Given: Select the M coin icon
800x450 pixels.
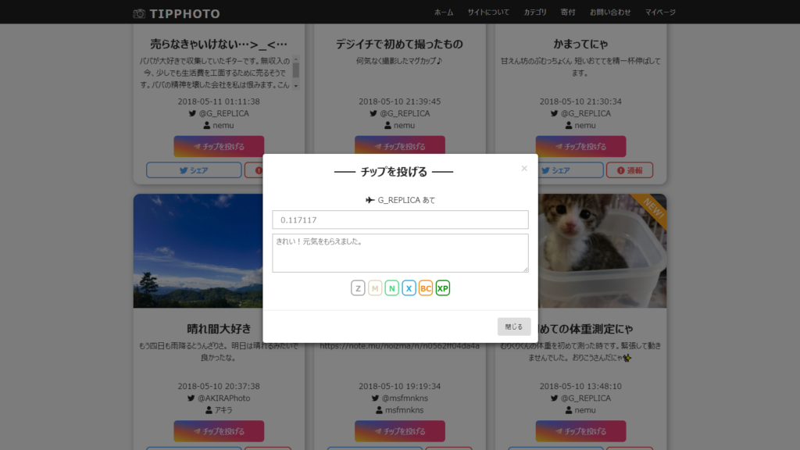Looking at the screenshot, I should 375,288.
